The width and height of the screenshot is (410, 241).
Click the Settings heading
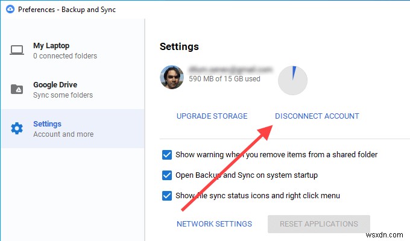(179, 46)
